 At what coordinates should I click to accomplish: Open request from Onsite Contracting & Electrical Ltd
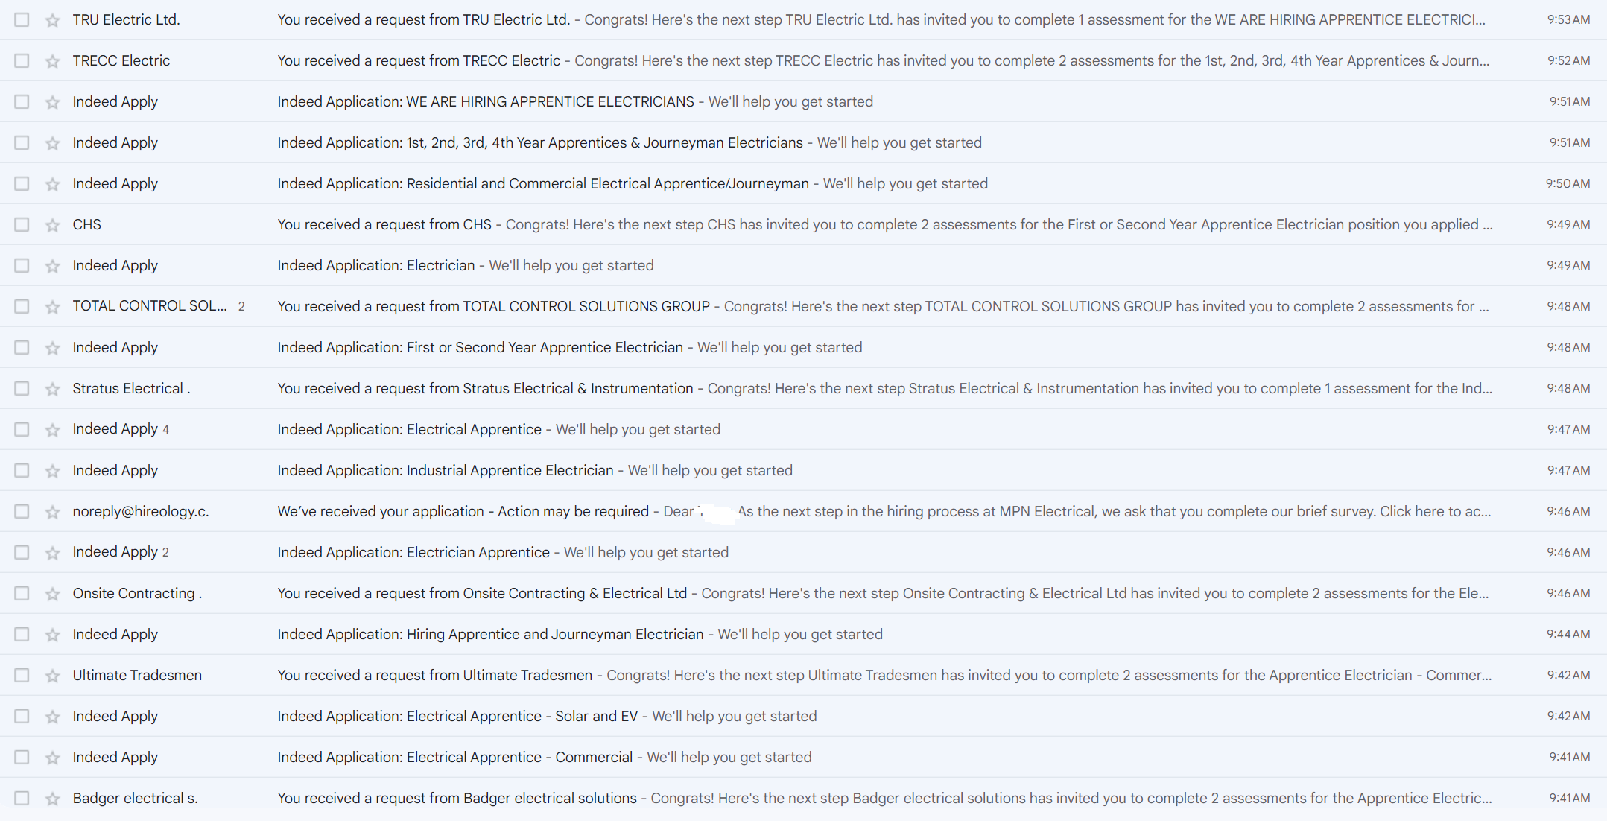tap(803, 593)
